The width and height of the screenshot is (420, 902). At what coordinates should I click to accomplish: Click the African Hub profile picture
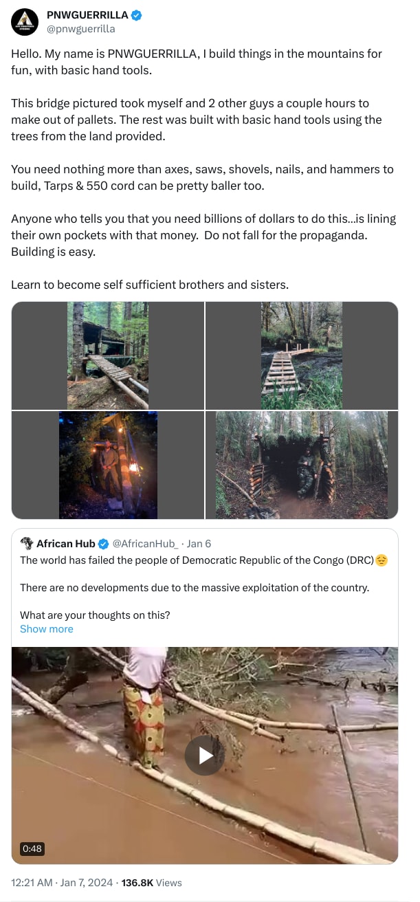(x=25, y=543)
